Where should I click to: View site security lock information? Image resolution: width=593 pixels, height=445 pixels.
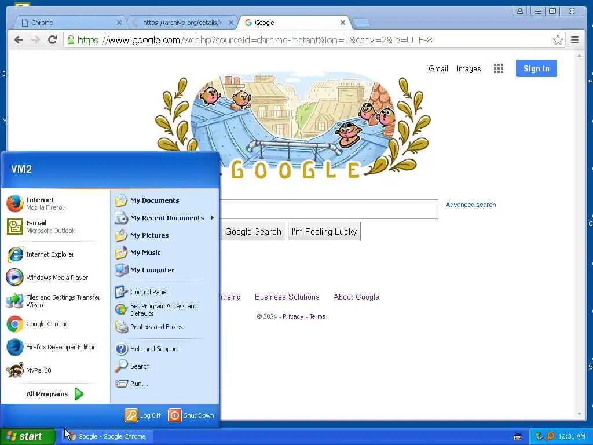point(71,40)
